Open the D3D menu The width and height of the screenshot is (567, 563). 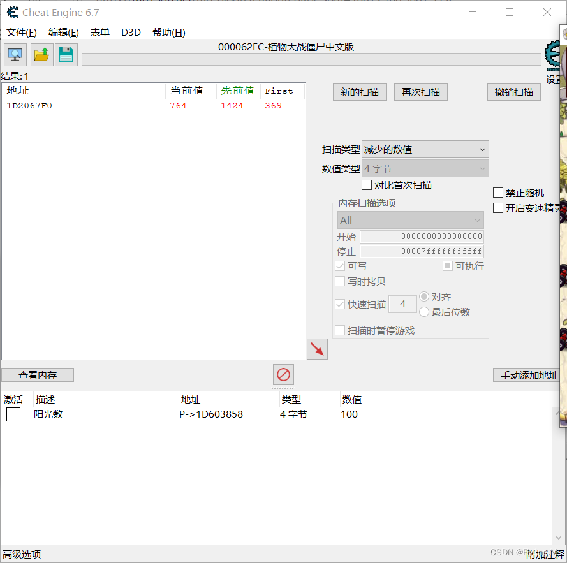(131, 33)
